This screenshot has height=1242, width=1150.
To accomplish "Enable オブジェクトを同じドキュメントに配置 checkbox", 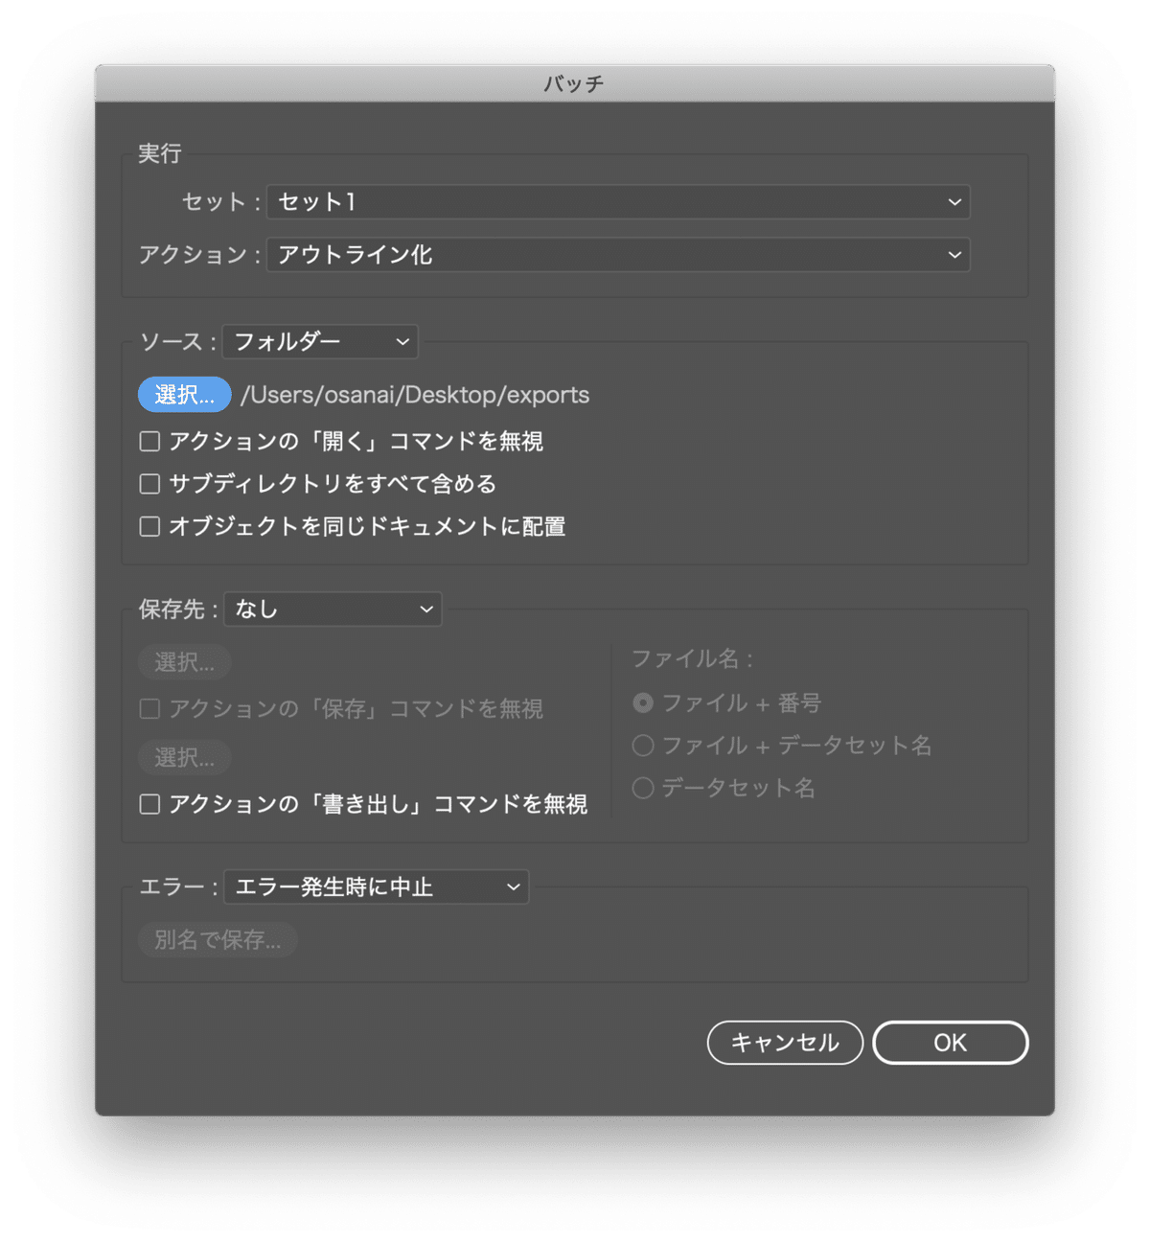I will coord(149,526).
